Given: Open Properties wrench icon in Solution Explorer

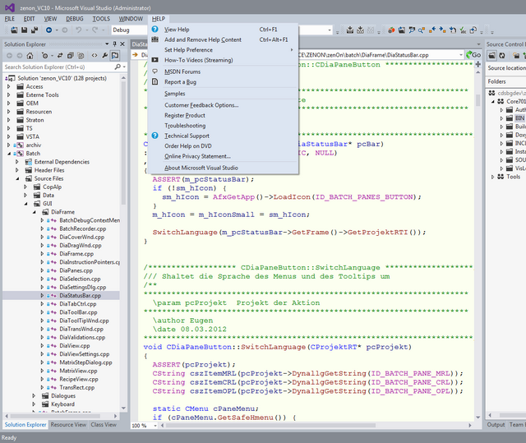Looking at the screenshot, I should point(104,56).
